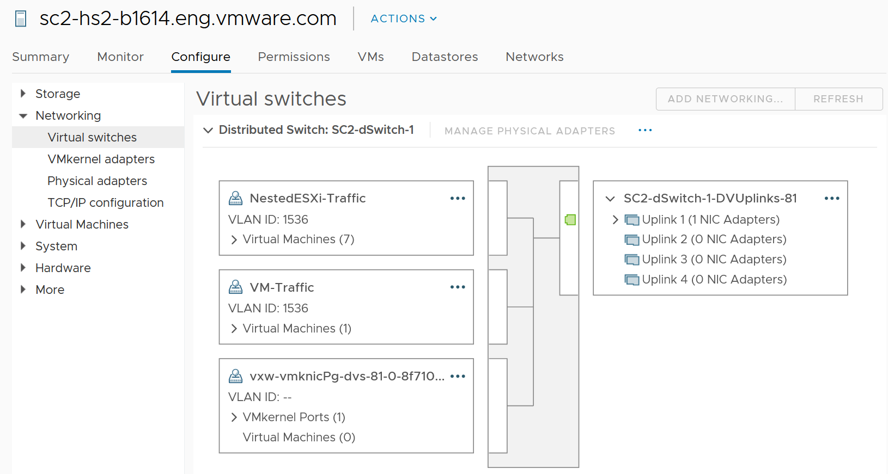This screenshot has width=888, height=474.
Task: Expand NestedESXi-Traffic Virtual Machines (7)
Action: click(x=234, y=239)
